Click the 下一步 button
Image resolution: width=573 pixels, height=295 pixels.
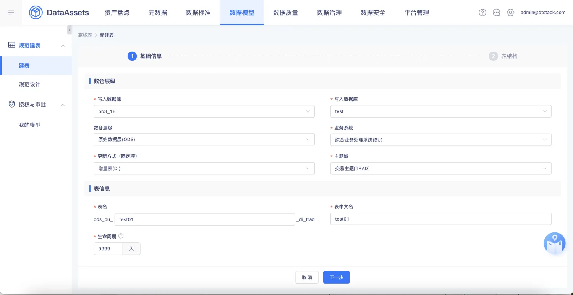(x=337, y=277)
